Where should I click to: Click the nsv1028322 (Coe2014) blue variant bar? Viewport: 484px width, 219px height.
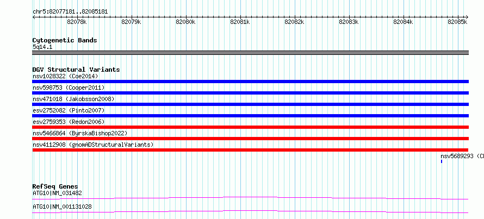coord(250,82)
